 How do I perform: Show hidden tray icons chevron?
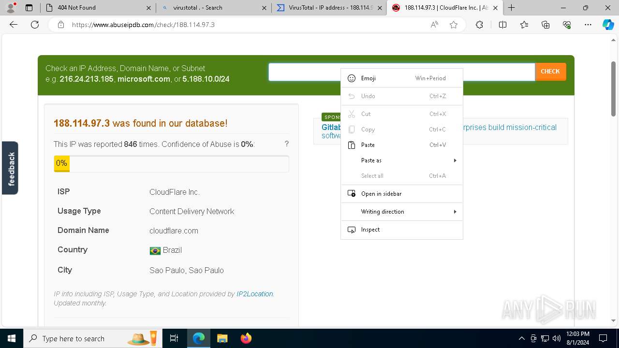tap(521, 338)
